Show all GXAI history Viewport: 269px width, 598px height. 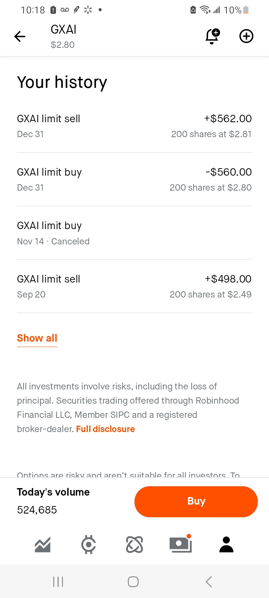click(x=37, y=338)
